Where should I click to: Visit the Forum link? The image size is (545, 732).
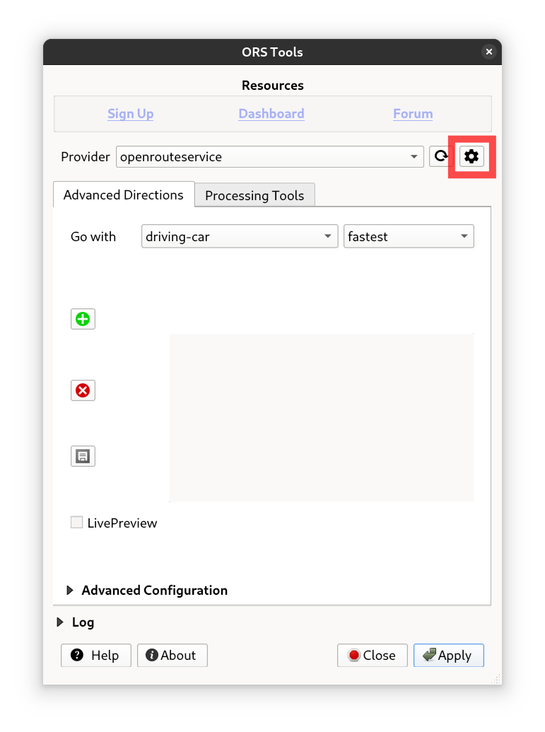click(x=413, y=114)
